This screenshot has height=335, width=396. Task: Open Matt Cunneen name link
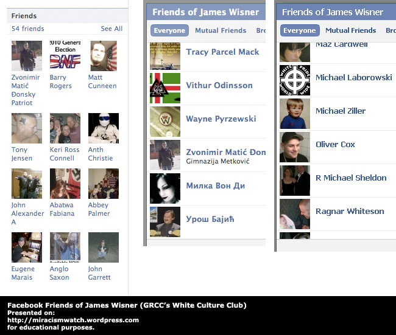tap(102, 81)
